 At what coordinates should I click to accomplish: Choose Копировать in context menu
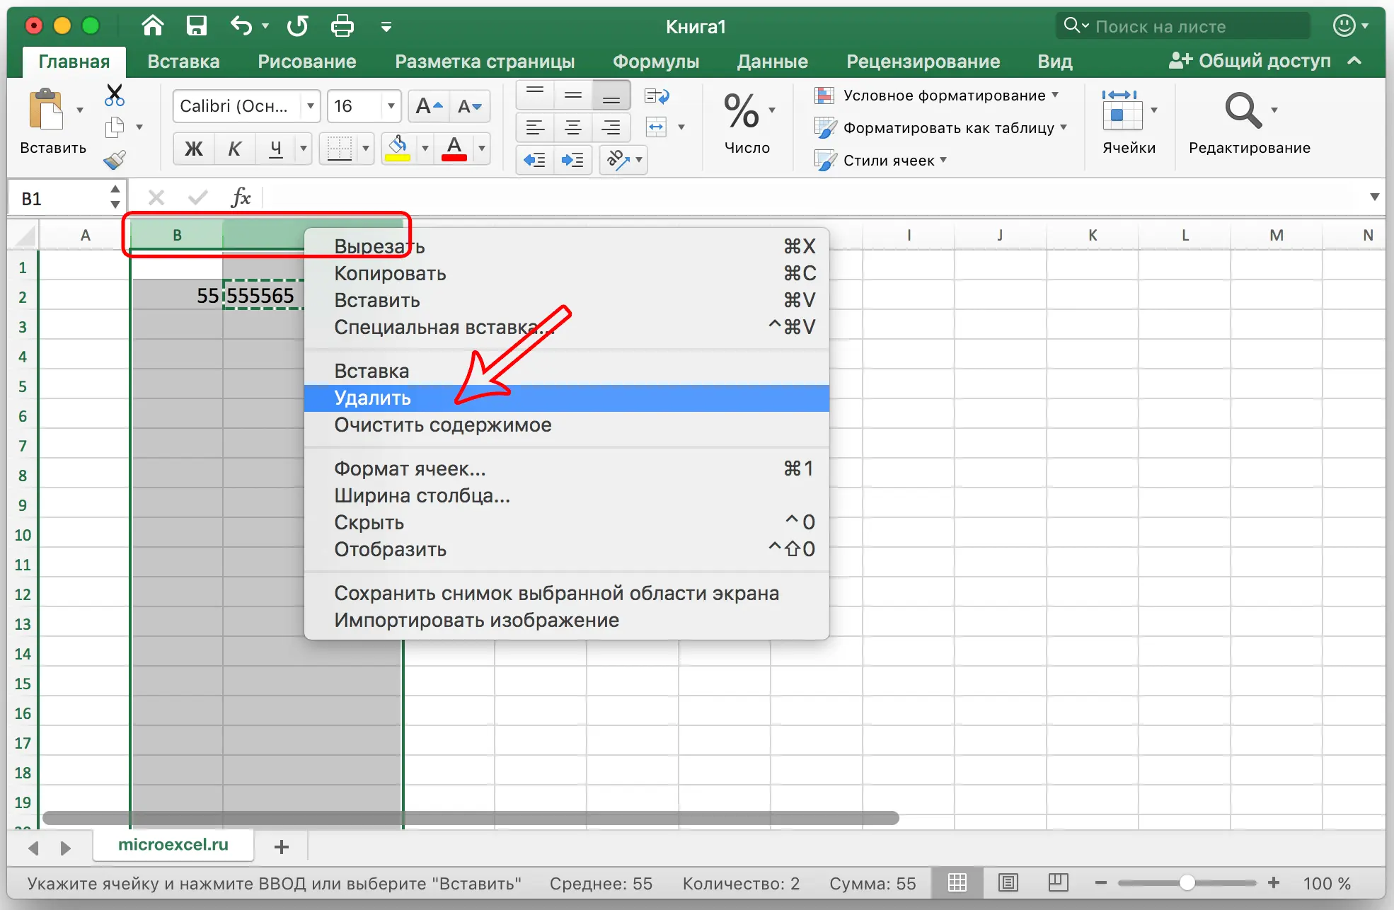[566, 273]
